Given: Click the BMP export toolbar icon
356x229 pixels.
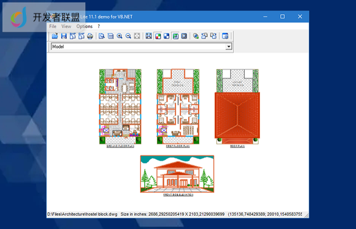Looking at the screenshot, I should 73,36.
